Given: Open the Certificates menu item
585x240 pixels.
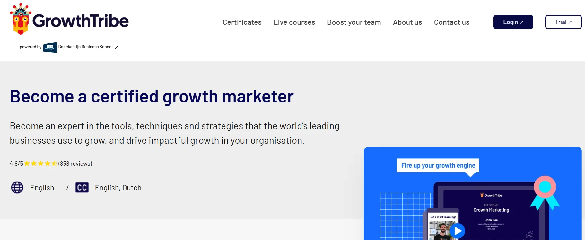Looking at the screenshot, I should pos(242,22).
